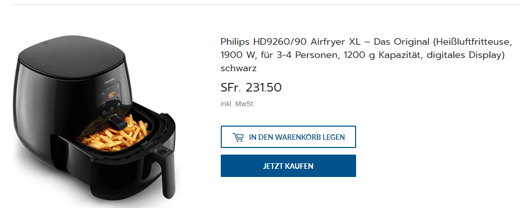Click the 'inkl. MwSt.' tax note

(x=238, y=104)
